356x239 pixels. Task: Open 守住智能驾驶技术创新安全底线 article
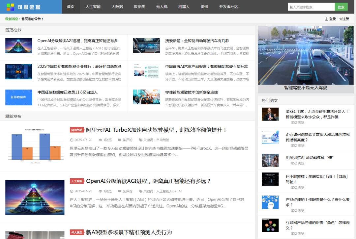click(x=192, y=92)
